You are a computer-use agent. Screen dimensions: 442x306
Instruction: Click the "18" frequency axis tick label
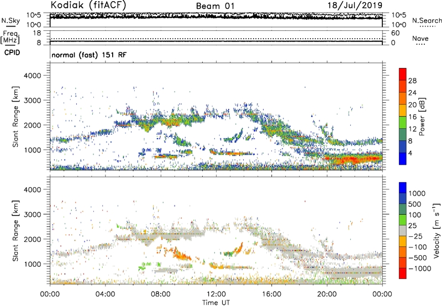point(37,33)
